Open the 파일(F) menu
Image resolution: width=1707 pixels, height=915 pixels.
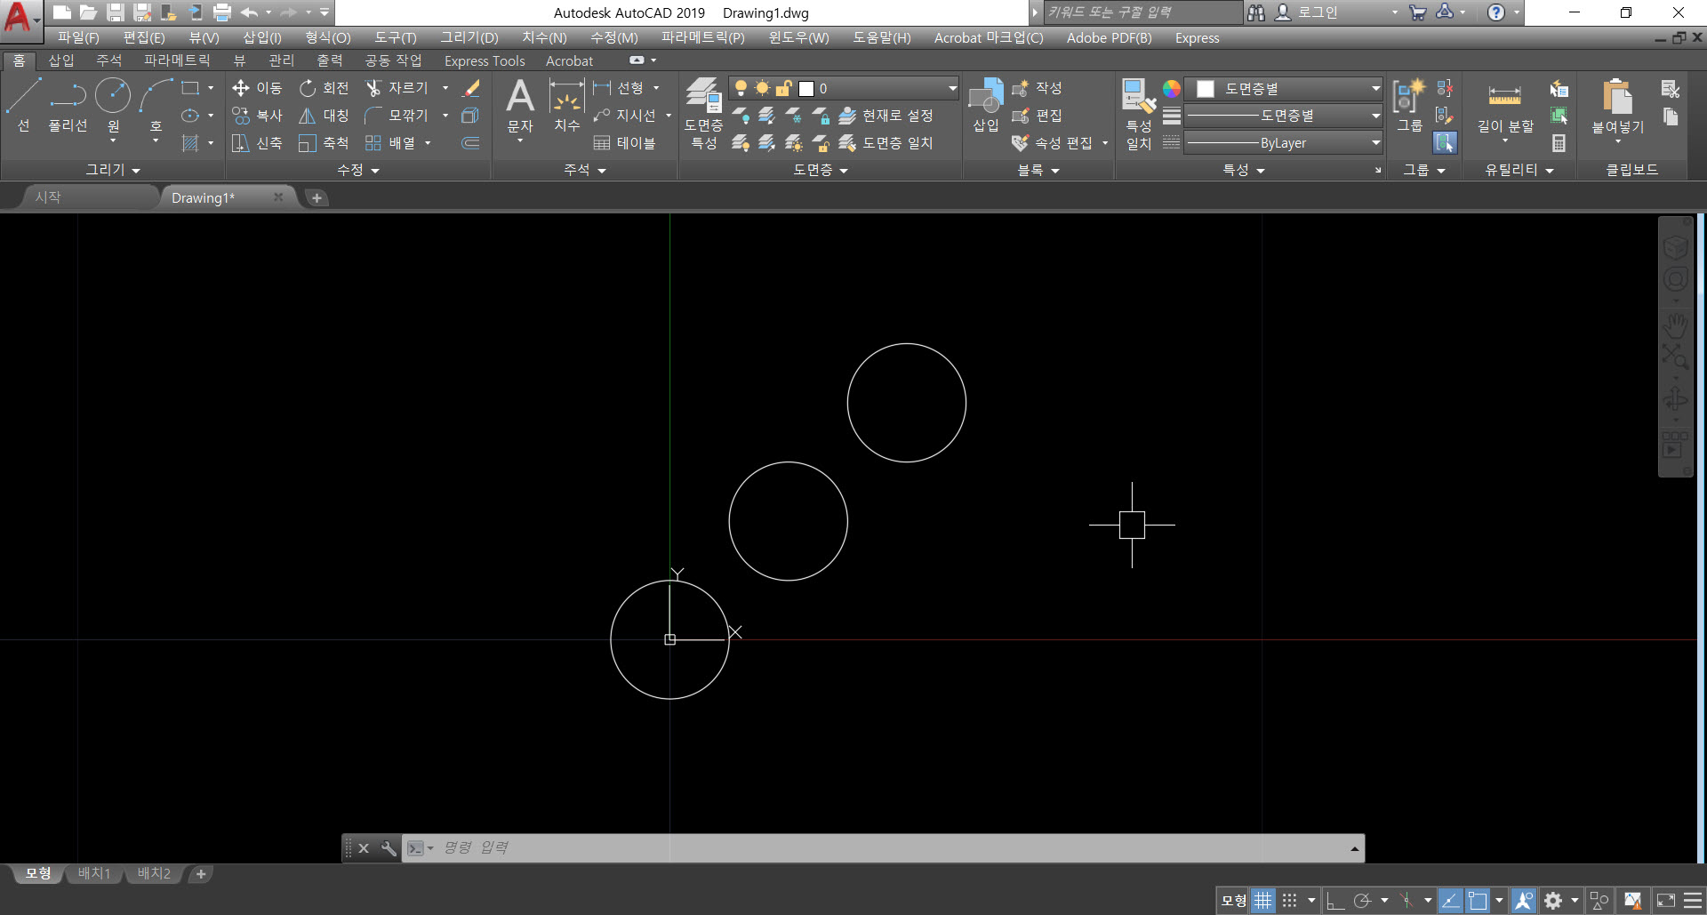pyautogui.click(x=78, y=37)
